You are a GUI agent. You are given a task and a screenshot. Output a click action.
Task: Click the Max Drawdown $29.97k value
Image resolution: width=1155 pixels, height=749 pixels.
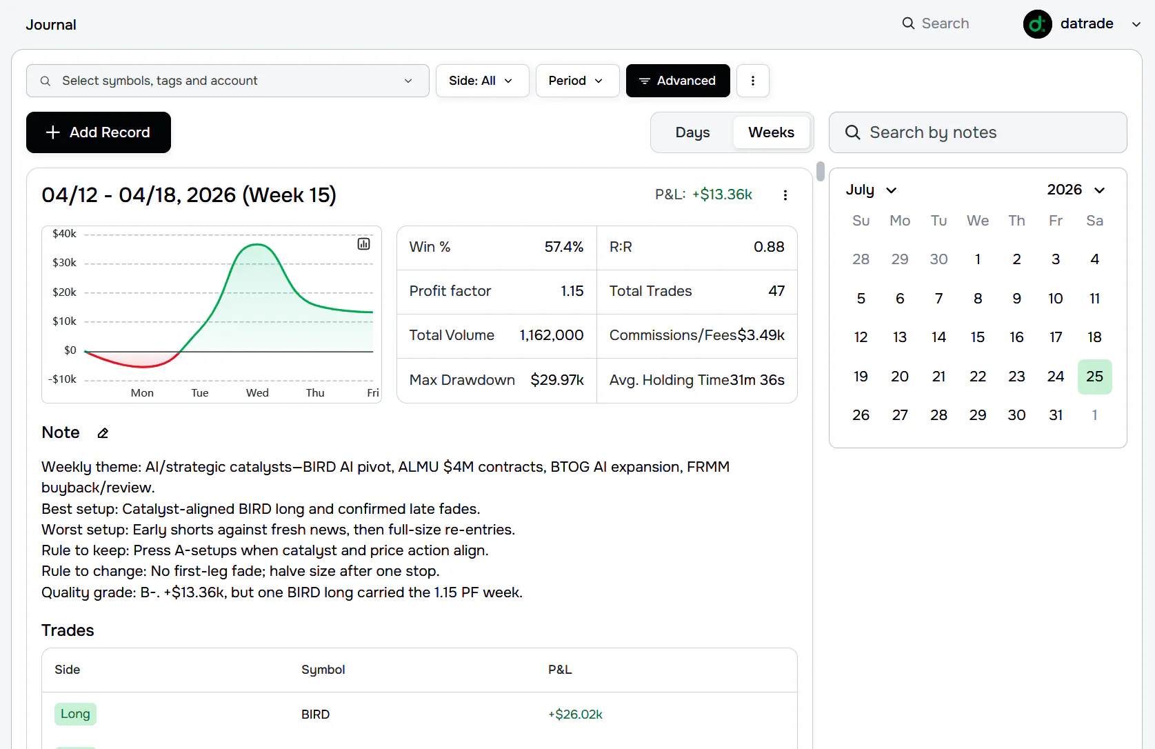point(557,380)
